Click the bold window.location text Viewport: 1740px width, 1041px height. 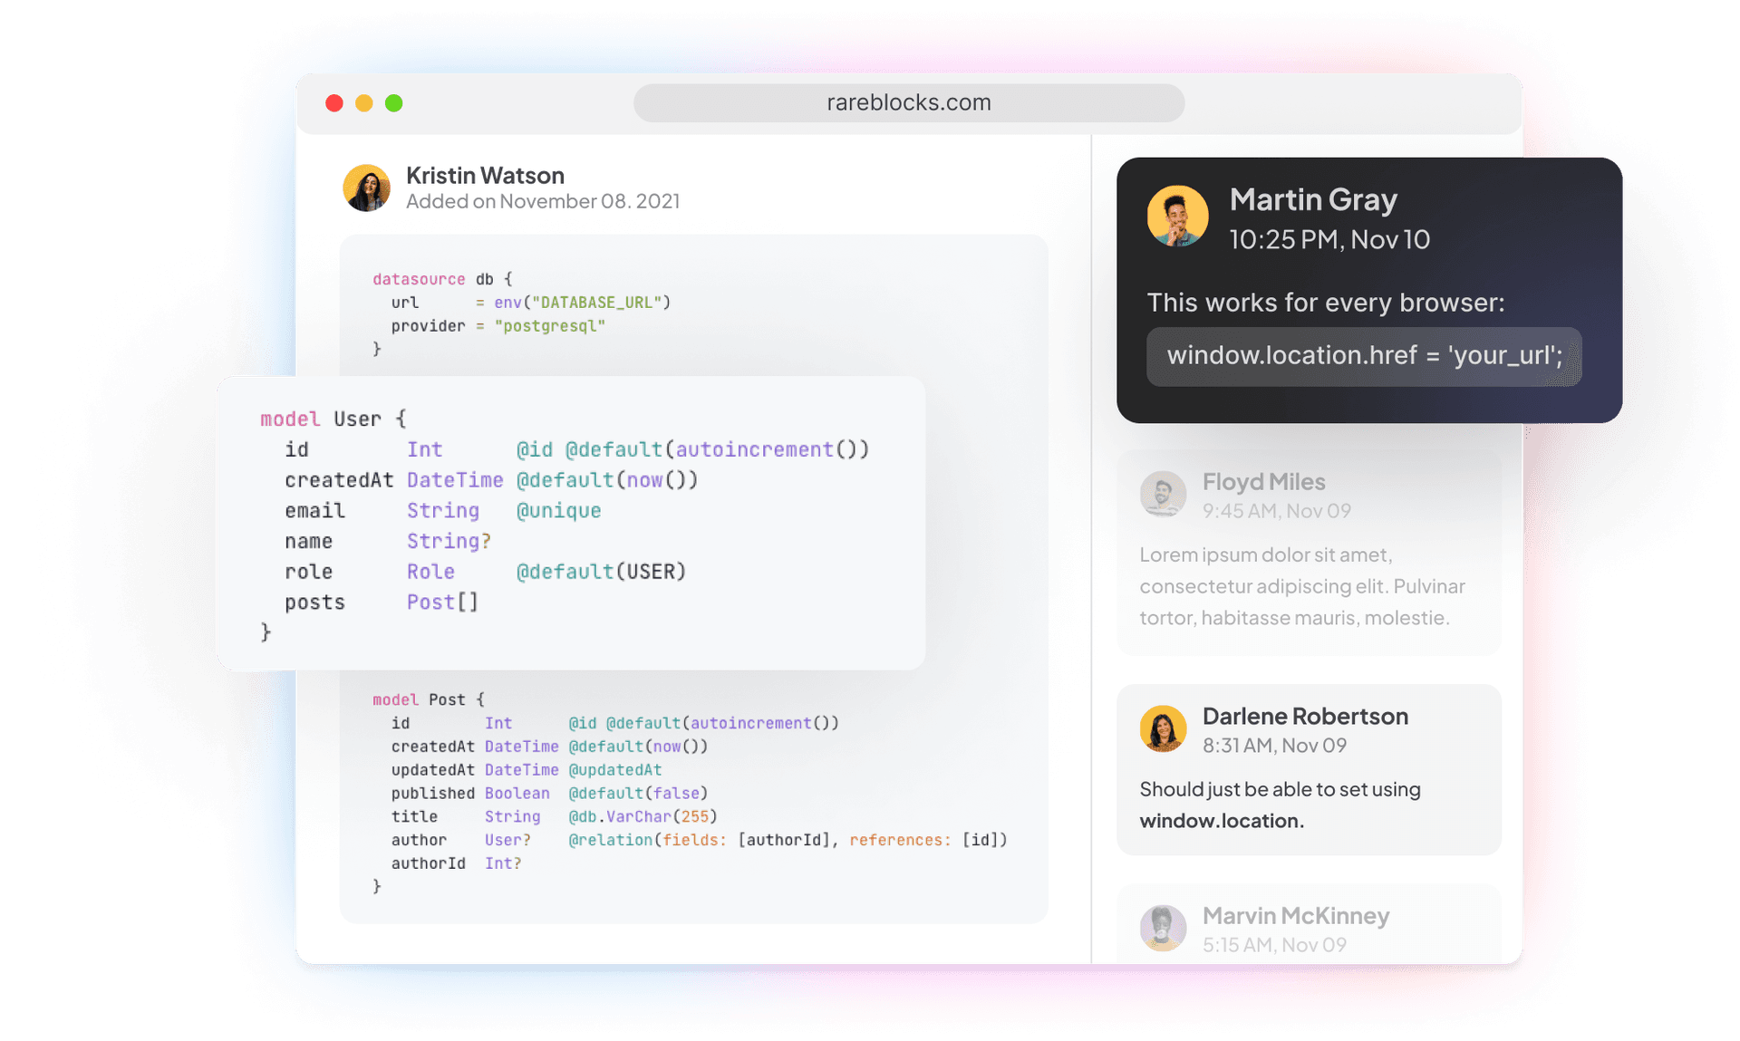click(1221, 821)
